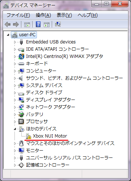
Task: Collapse the user-PC root node
Action: [x=8, y=35]
